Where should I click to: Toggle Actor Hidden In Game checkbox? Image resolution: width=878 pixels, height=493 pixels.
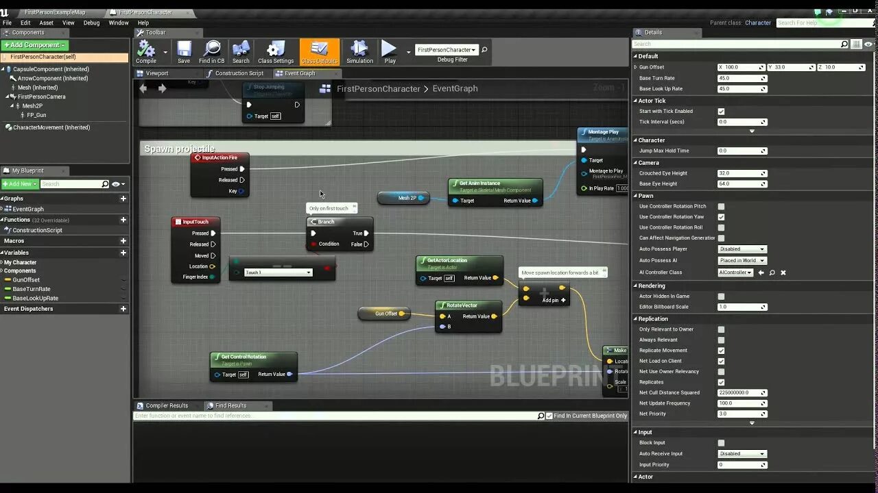pos(721,296)
